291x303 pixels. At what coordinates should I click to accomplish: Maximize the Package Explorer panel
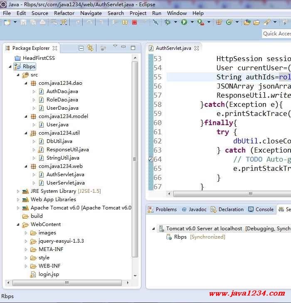pyautogui.click(x=133, y=48)
